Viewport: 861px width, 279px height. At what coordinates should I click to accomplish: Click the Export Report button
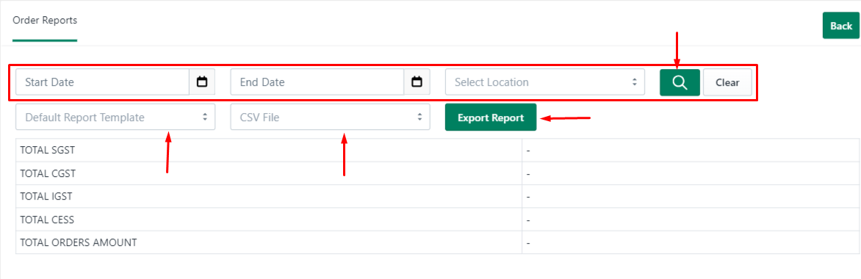click(490, 117)
